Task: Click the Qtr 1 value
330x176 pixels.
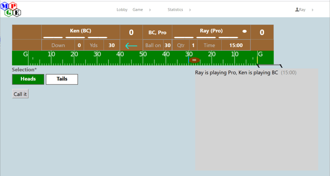Action: coord(193,45)
